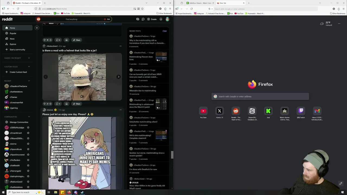
Task: Show next image in jar helmet gallery
Action: [118, 77]
